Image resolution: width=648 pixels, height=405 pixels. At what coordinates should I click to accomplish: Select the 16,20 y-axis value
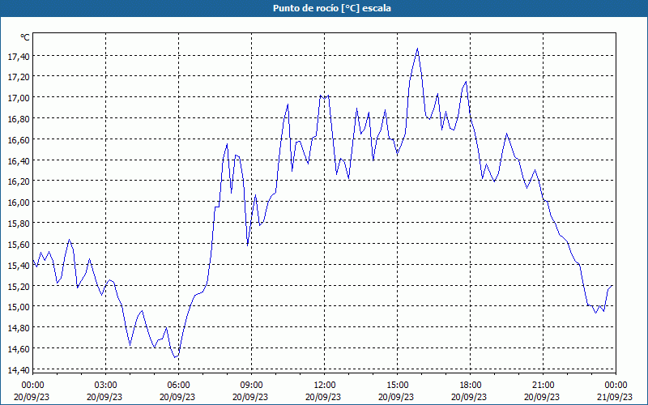tap(19, 181)
